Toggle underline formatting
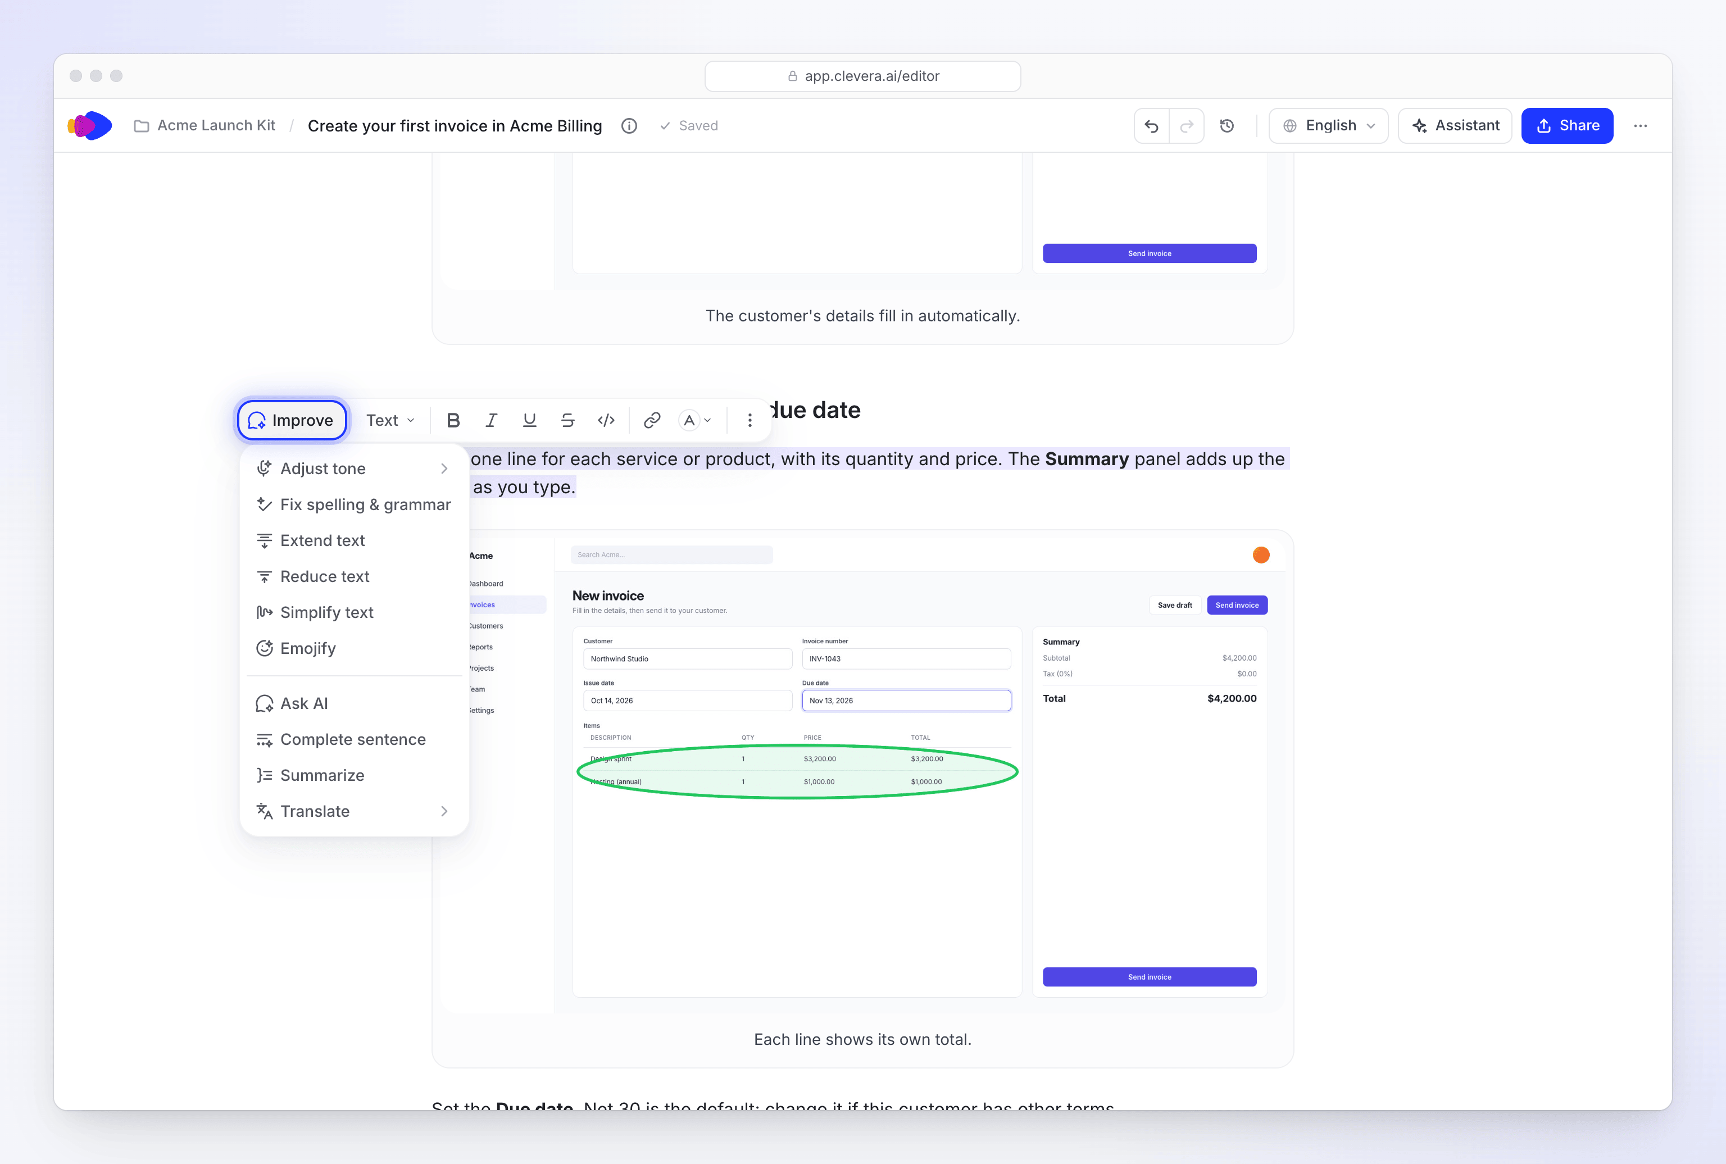 coord(529,420)
